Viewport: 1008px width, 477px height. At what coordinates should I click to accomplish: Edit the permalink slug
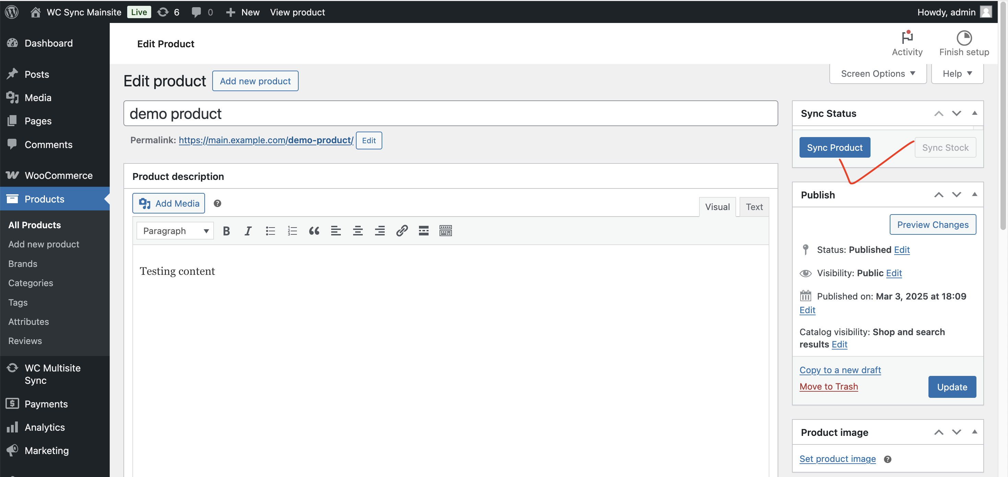(369, 140)
